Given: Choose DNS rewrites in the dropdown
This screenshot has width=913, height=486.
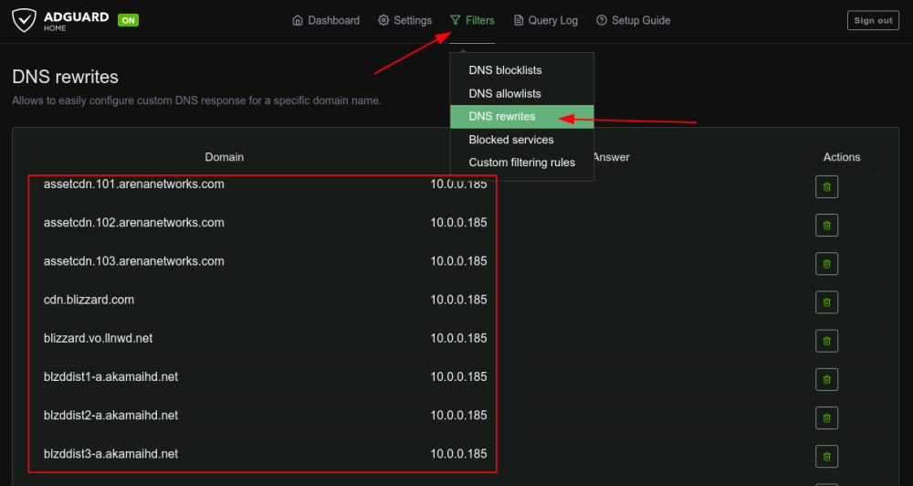Looking at the screenshot, I should point(521,117).
